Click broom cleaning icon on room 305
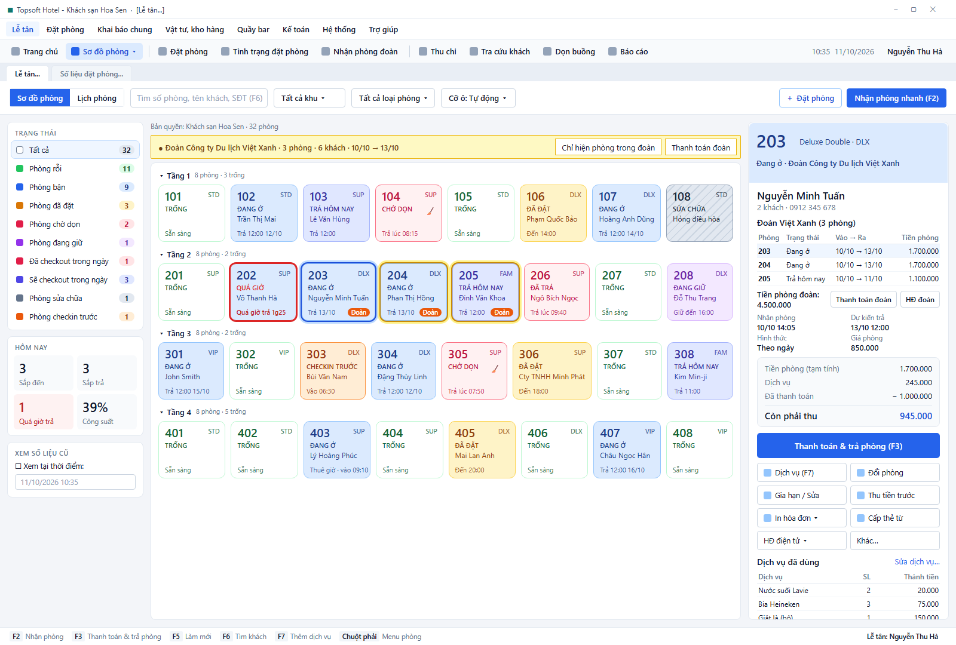Image resolution: width=956 pixels, height=645 pixels. tap(495, 368)
